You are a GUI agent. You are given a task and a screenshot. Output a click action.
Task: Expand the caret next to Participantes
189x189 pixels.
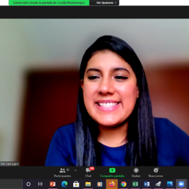click(76, 171)
